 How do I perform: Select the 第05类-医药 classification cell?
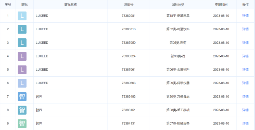click(178, 43)
